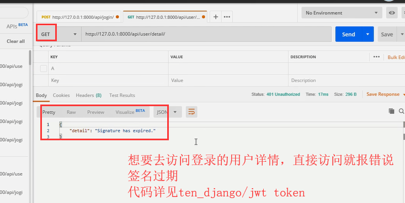405x203 pixels.
Task: Open tab options ellipsis menu
Action: tap(227, 17)
